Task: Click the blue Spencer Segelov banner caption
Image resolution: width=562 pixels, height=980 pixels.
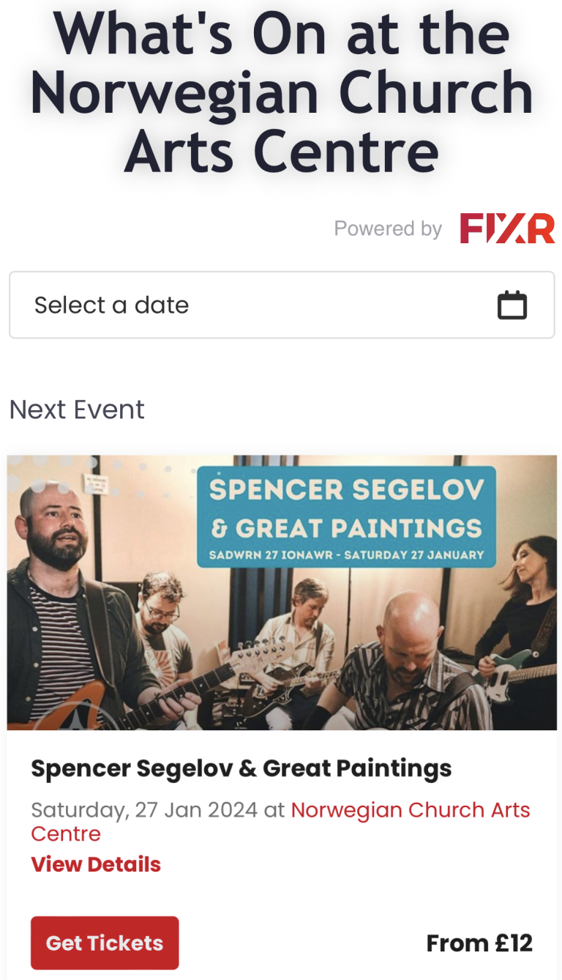Action: (x=346, y=516)
